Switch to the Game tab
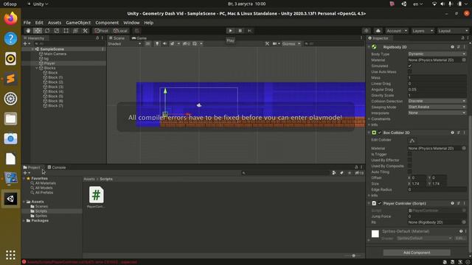 click(139, 38)
